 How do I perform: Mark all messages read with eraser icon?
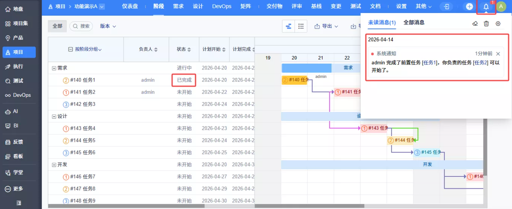click(x=475, y=24)
